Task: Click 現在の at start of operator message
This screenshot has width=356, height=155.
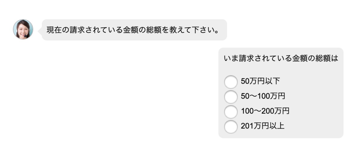Action: click(58, 30)
